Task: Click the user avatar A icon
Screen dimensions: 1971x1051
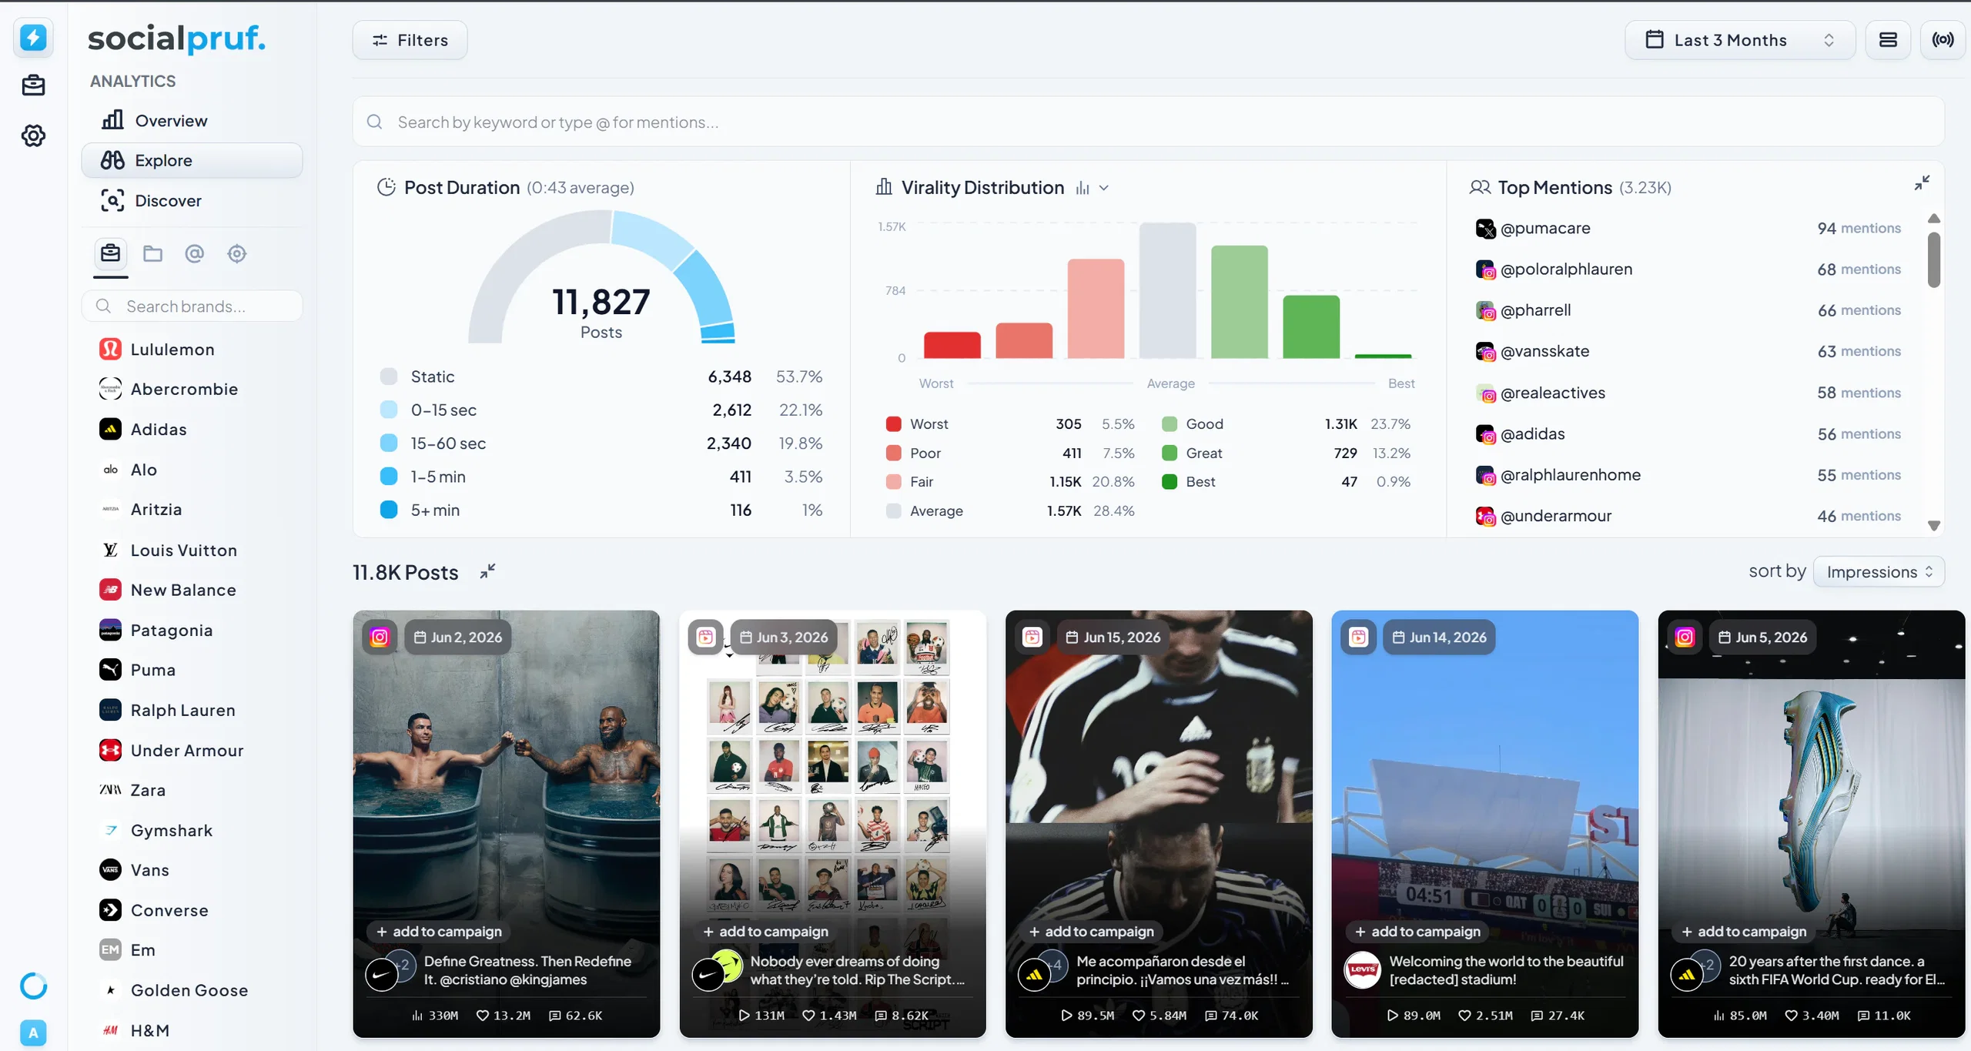Action: coord(33,1033)
